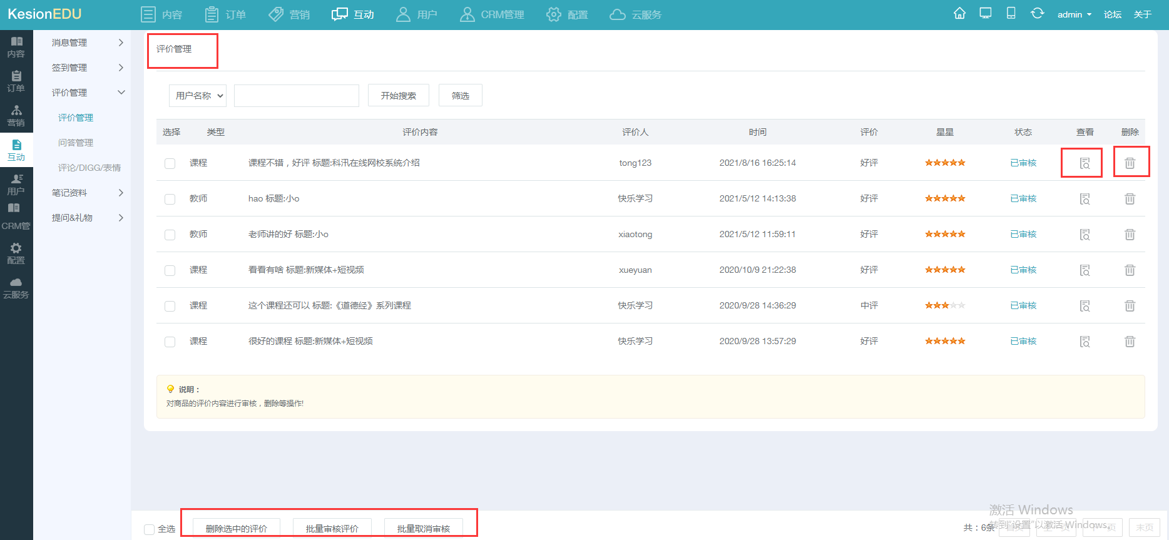Click the search keyword input field
Screen dimensions: 1169x540
(x=297, y=96)
